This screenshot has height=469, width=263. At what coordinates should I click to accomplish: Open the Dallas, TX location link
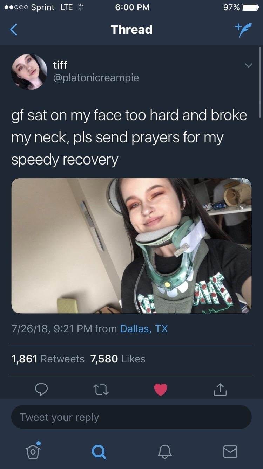(144, 329)
